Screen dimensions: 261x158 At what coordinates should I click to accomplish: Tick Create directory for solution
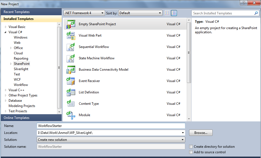pyautogui.click(x=191, y=146)
